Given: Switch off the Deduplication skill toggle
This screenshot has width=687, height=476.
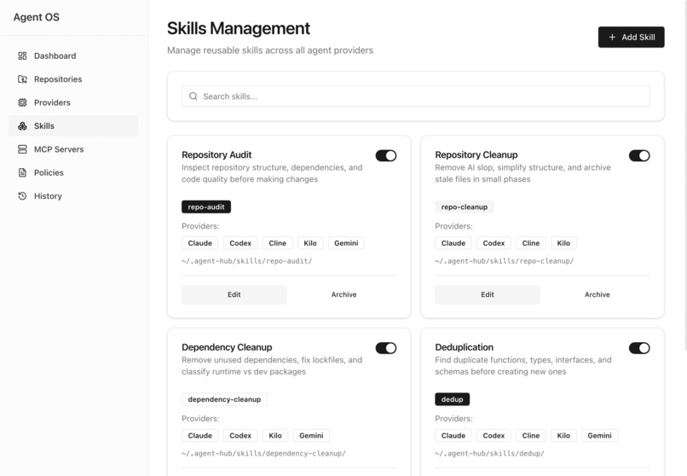Looking at the screenshot, I should tap(639, 348).
